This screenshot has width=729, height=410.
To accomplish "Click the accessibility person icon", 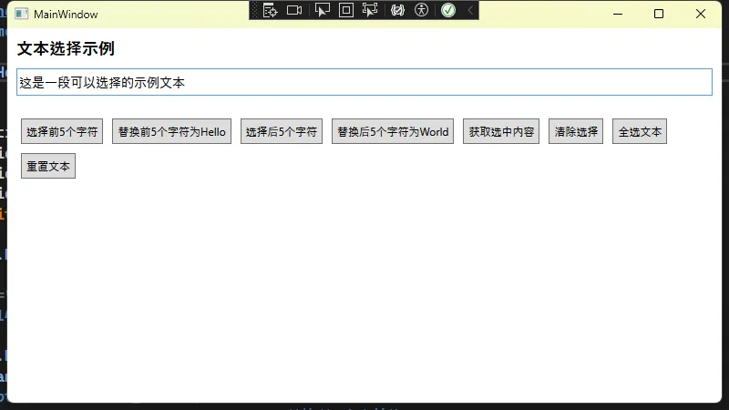I will tap(421, 10).
